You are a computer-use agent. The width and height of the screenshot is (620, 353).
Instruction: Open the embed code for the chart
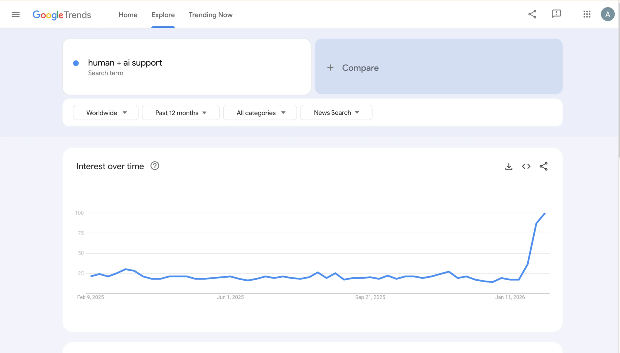tap(526, 166)
